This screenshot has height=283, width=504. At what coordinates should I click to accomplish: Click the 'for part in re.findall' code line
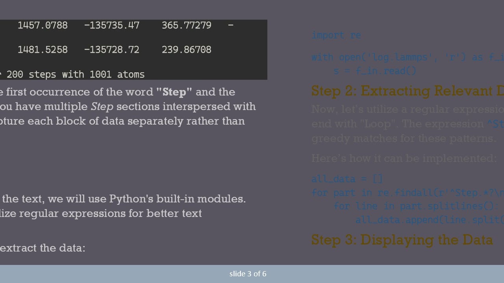click(408, 193)
